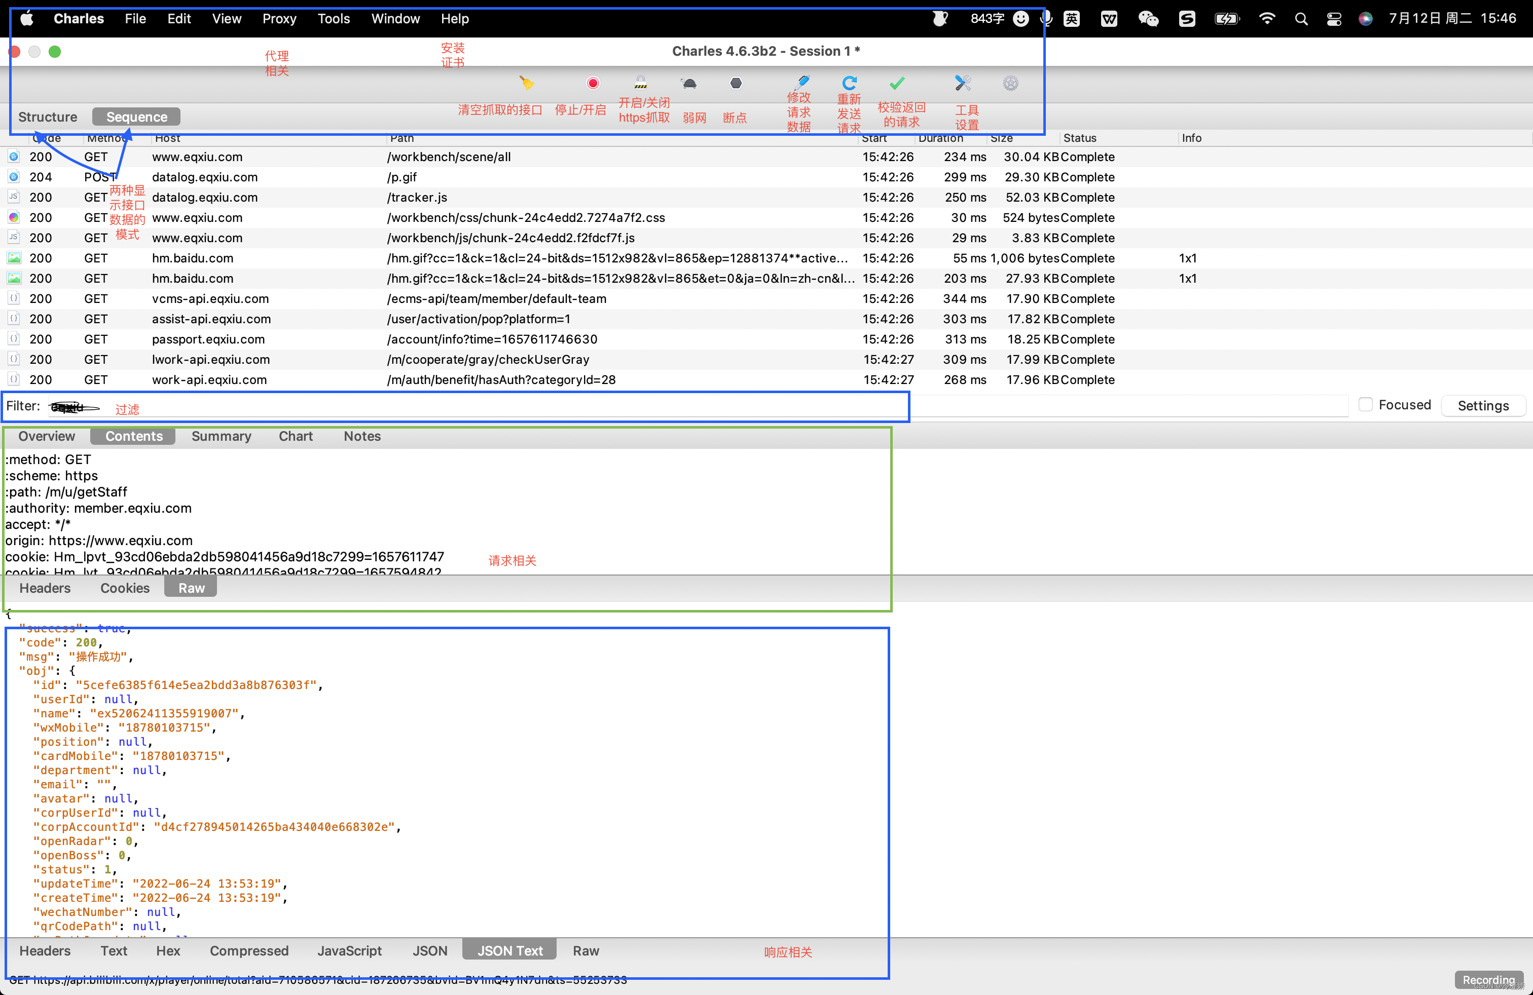Show request Headers tab
Viewport: 1533px width, 995px height.
(45, 588)
